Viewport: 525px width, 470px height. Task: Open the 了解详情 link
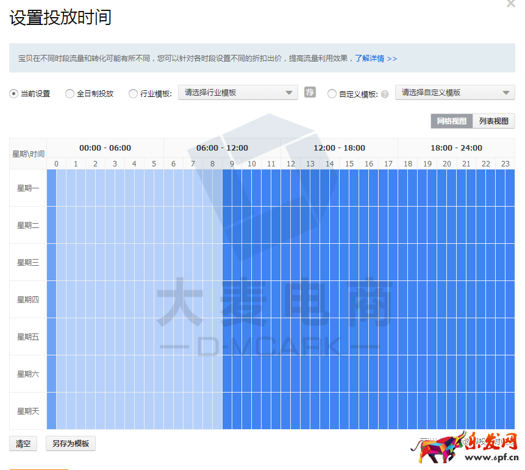376,59
